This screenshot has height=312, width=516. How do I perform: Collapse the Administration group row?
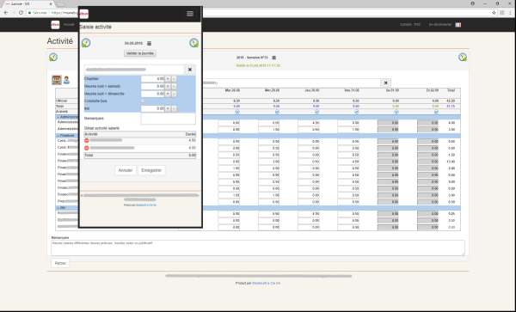58,117
